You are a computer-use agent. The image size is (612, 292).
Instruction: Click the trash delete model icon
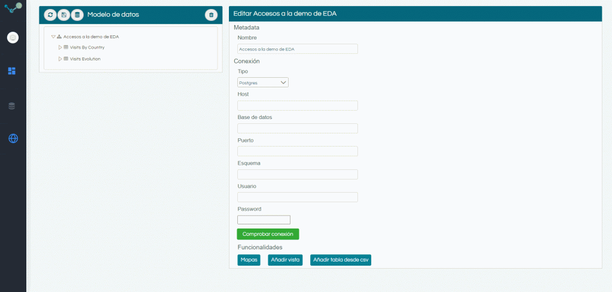click(x=211, y=15)
